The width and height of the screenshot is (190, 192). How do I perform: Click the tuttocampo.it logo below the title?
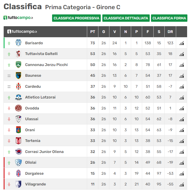[18, 18]
